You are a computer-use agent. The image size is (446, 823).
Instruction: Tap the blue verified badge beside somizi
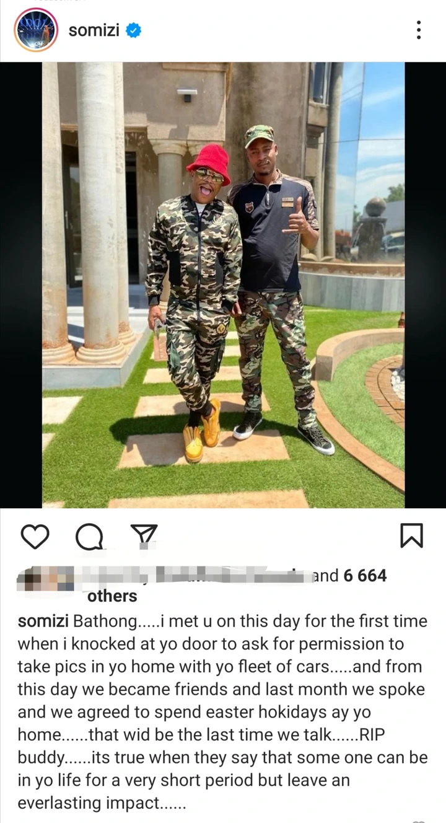click(133, 30)
